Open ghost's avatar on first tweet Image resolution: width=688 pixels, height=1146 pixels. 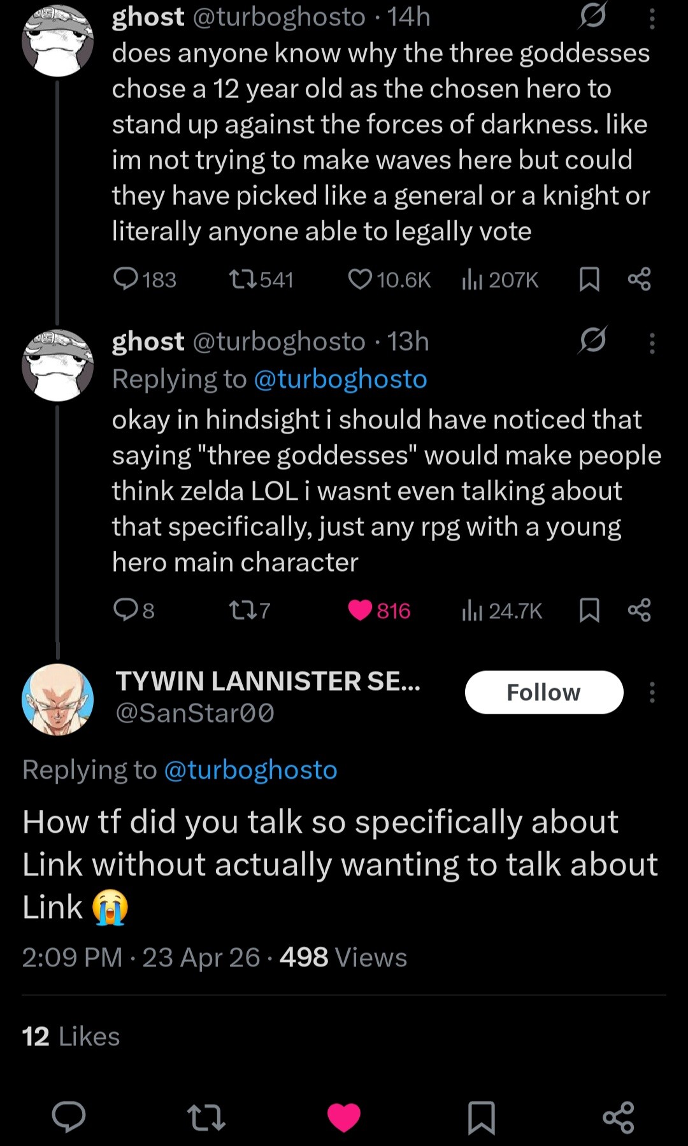[x=58, y=41]
